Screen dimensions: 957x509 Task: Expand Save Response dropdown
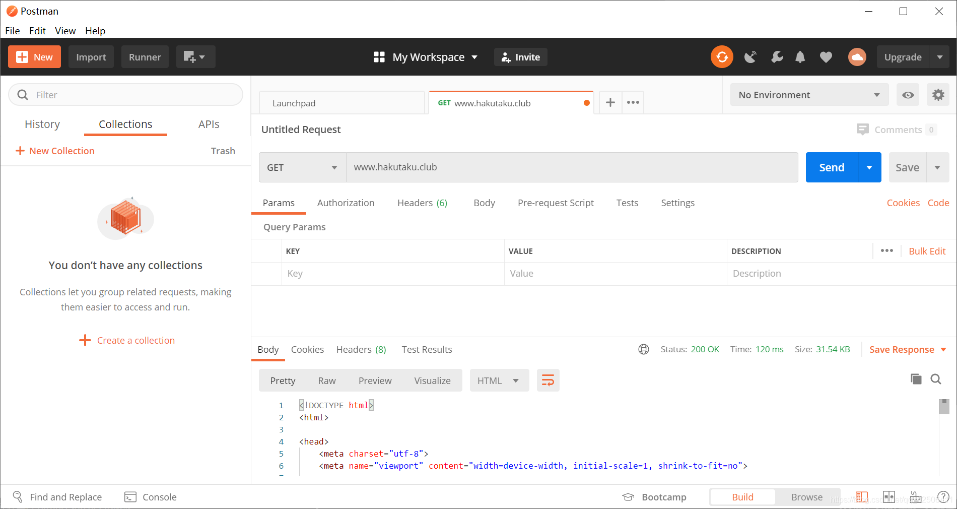coord(943,349)
